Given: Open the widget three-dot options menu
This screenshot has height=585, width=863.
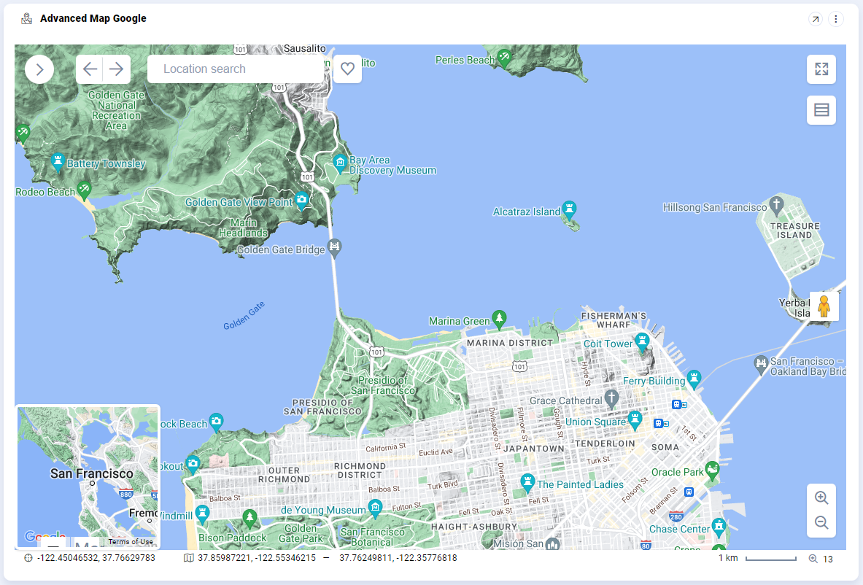Looking at the screenshot, I should click(x=836, y=19).
